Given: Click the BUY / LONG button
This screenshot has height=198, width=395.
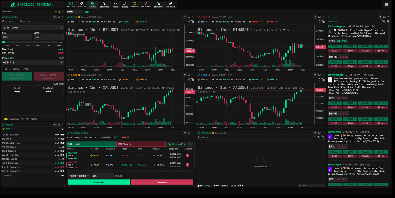Looking at the screenshot, I should coord(17,76).
